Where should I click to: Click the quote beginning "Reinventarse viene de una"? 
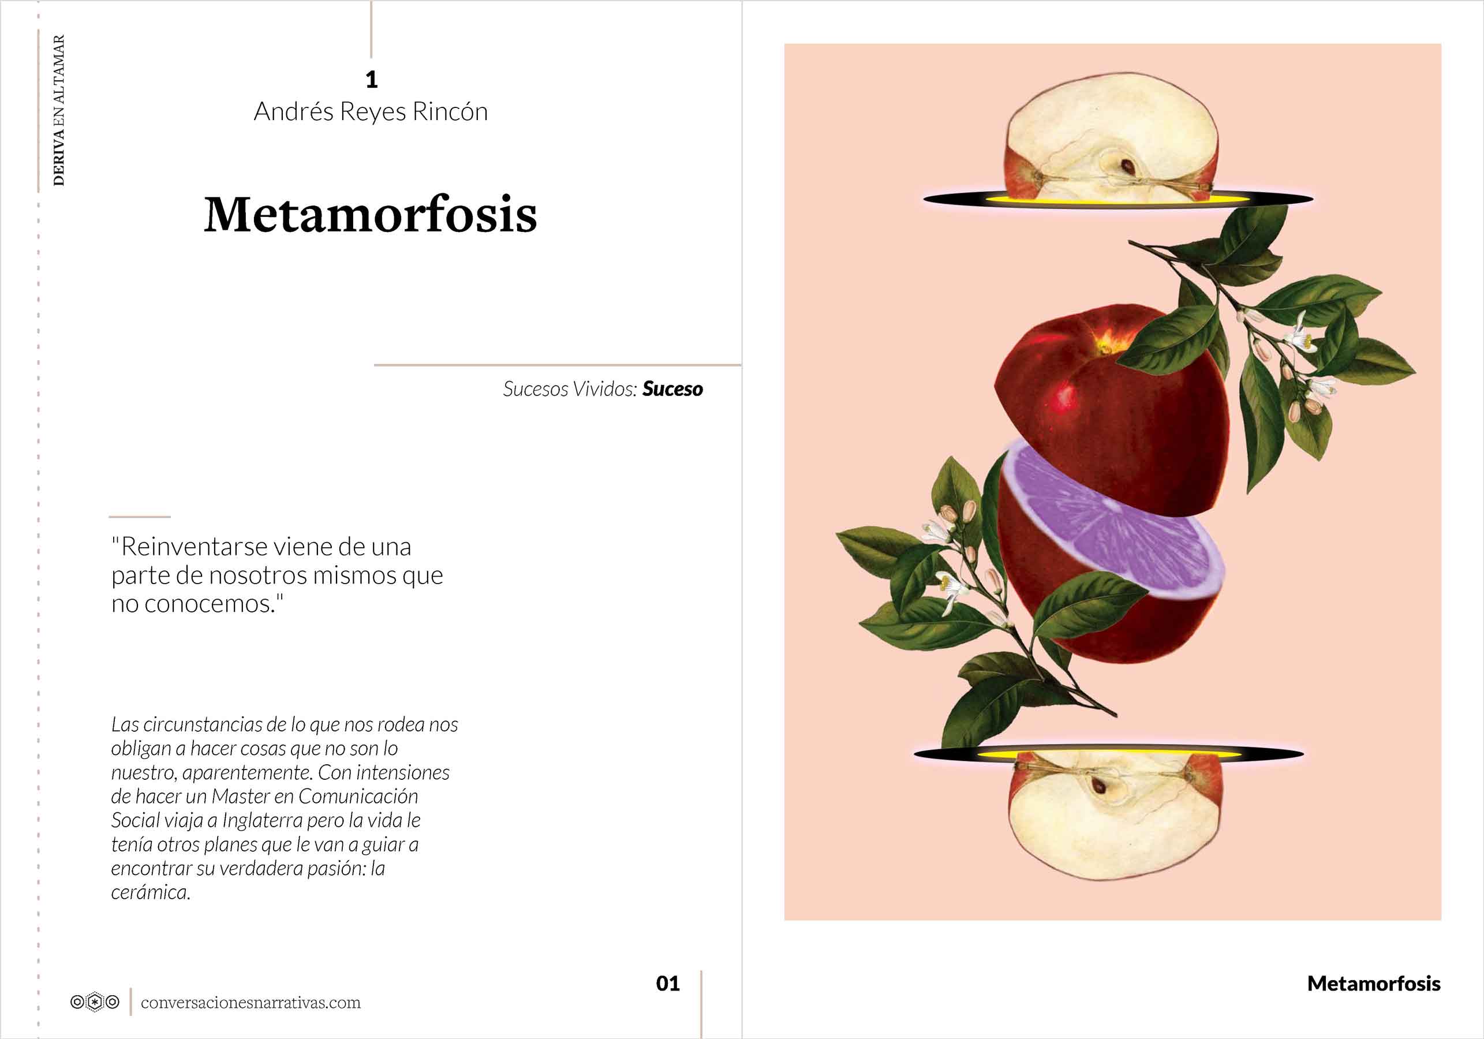coord(276,575)
